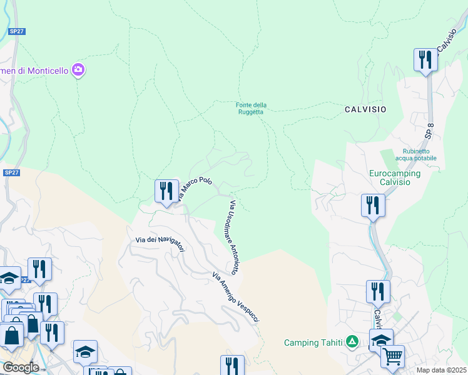Click the Via dei Navigatori street label
Screen dimensions: 468x375
pyautogui.click(x=160, y=244)
